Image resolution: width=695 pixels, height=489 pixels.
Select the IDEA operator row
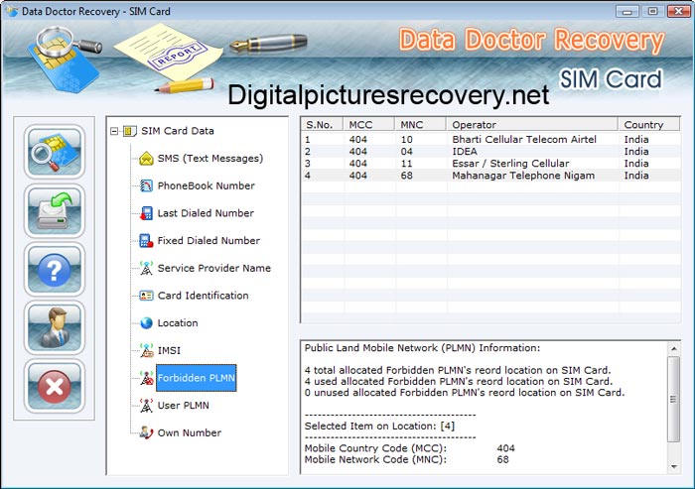coord(490,152)
